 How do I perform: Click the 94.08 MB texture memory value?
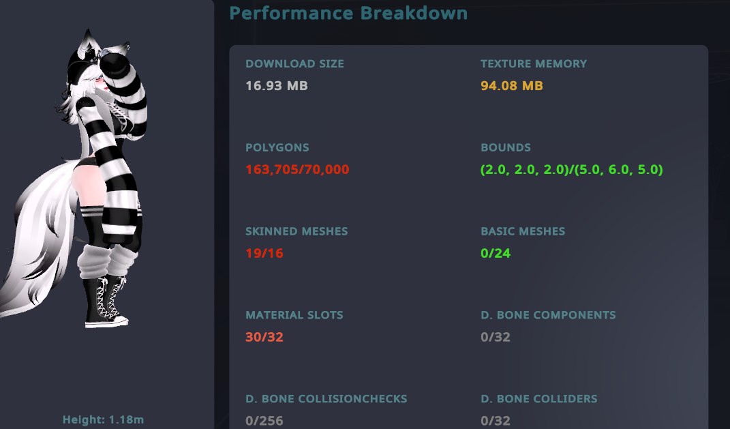coord(511,86)
